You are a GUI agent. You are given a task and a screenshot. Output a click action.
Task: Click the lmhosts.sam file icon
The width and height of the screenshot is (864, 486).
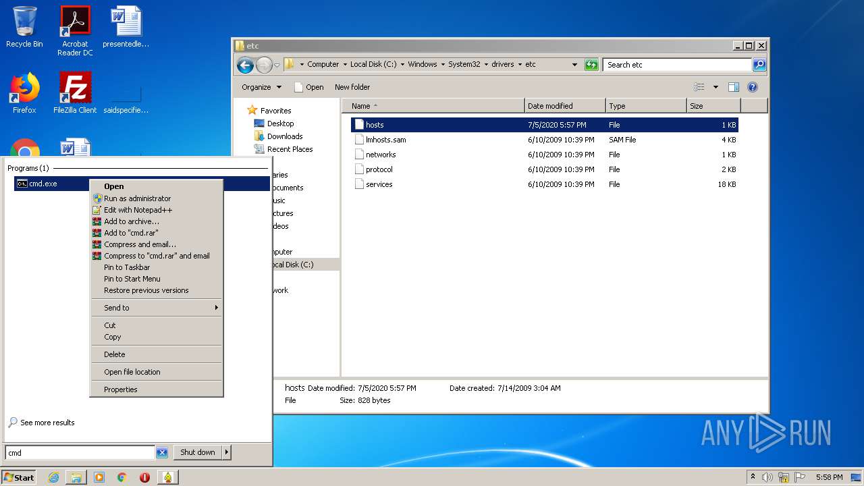359,140
